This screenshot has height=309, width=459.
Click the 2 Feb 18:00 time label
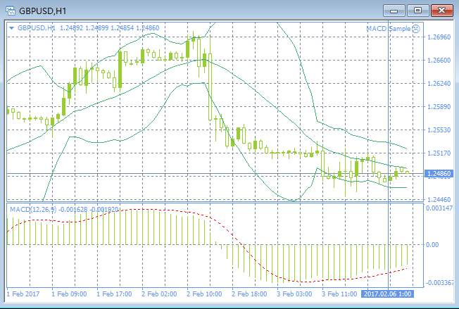pyautogui.click(x=249, y=294)
